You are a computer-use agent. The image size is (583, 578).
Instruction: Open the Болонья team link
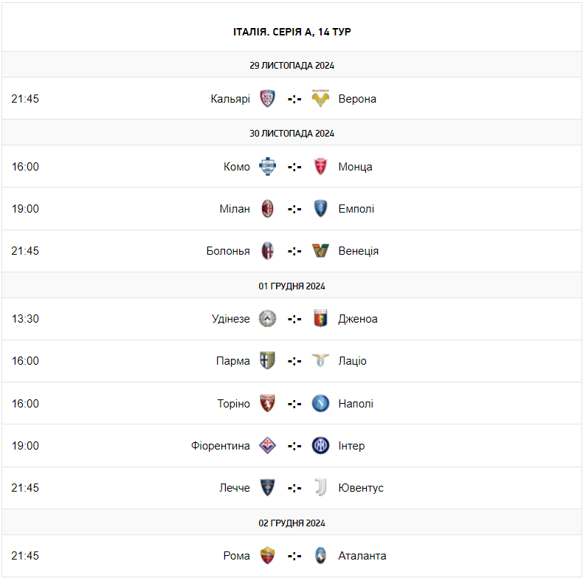coord(228,251)
